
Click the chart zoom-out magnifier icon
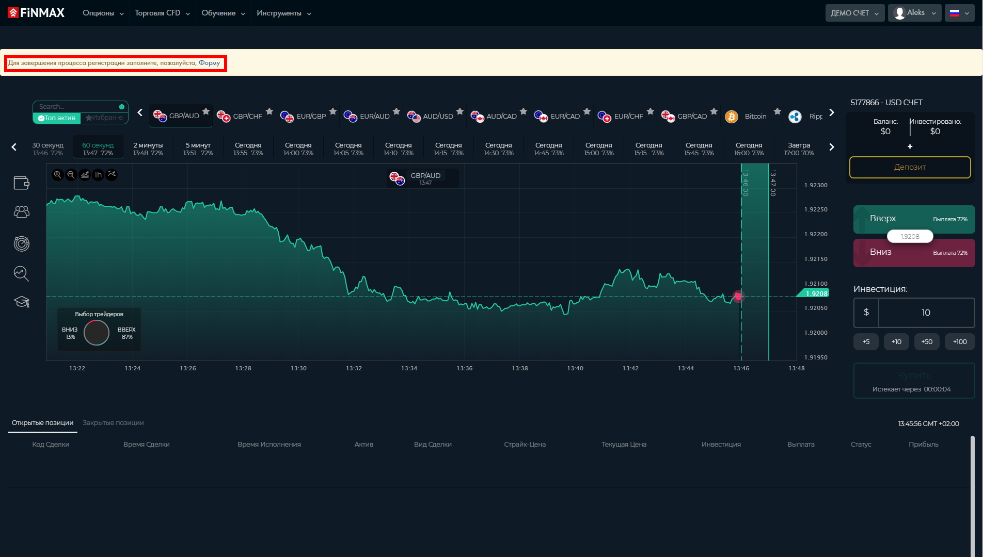click(x=71, y=175)
